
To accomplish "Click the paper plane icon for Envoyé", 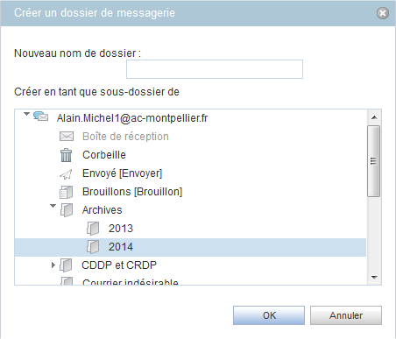I will tap(66, 174).
